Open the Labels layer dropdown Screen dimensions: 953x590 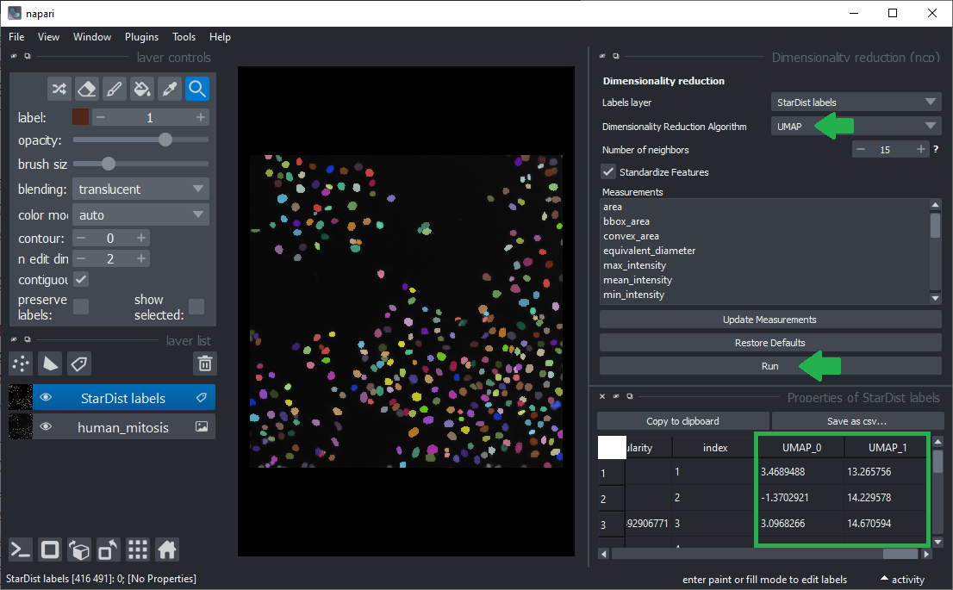point(856,102)
